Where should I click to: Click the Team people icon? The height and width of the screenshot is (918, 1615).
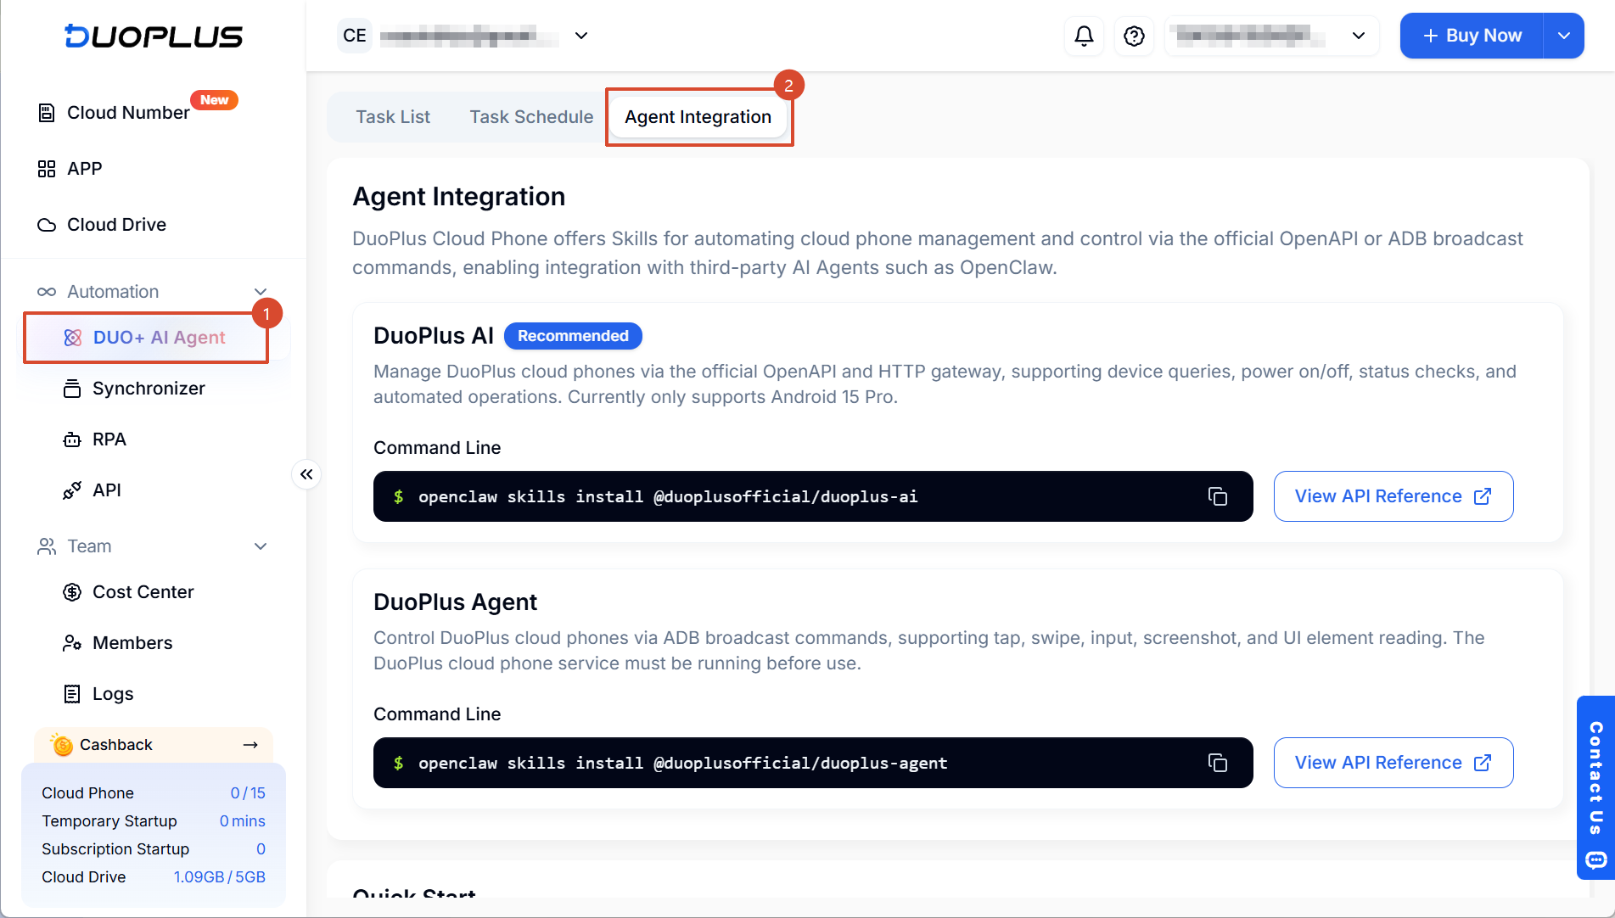tap(47, 546)
